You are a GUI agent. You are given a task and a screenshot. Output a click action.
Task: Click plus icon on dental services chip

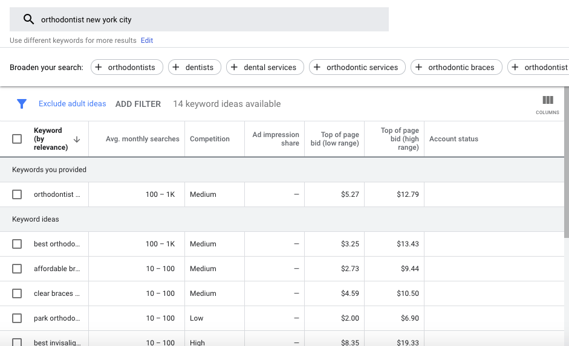(x=234, y=68)
